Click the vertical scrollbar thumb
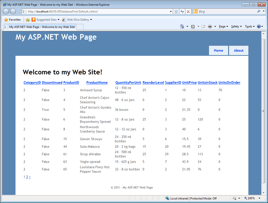 [x=263, y=111]
